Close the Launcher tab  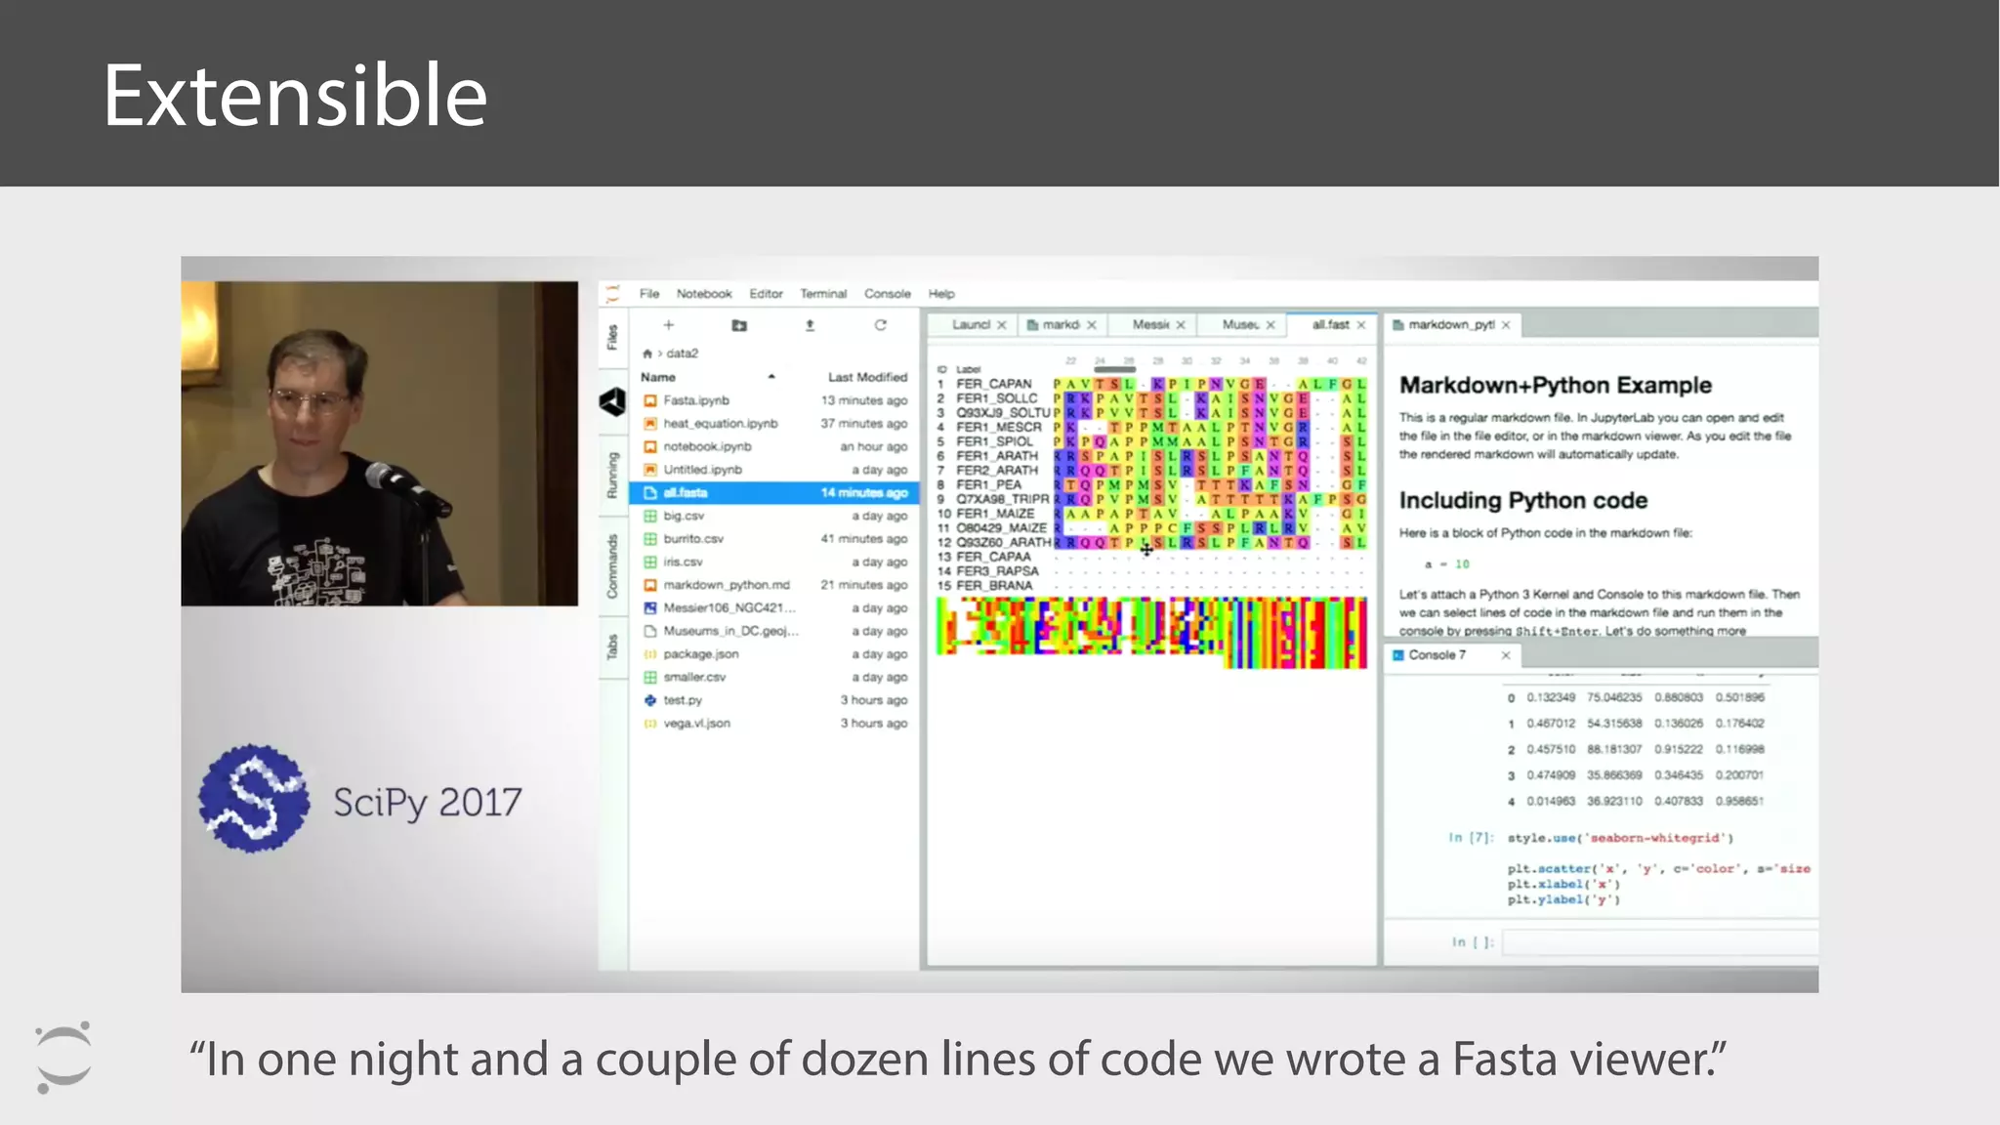(x=1001, y=325)
